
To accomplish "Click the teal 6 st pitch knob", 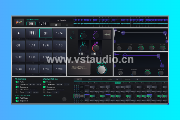I will (84, 48).
